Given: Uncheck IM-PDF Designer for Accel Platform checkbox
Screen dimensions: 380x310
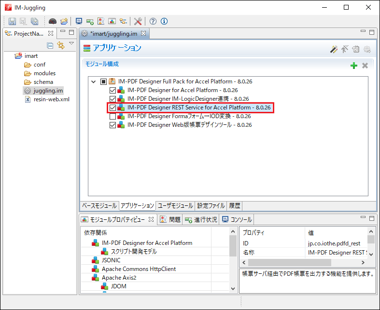Looking at the screenshot, I should pyautogui.click(x=113, y=90).
